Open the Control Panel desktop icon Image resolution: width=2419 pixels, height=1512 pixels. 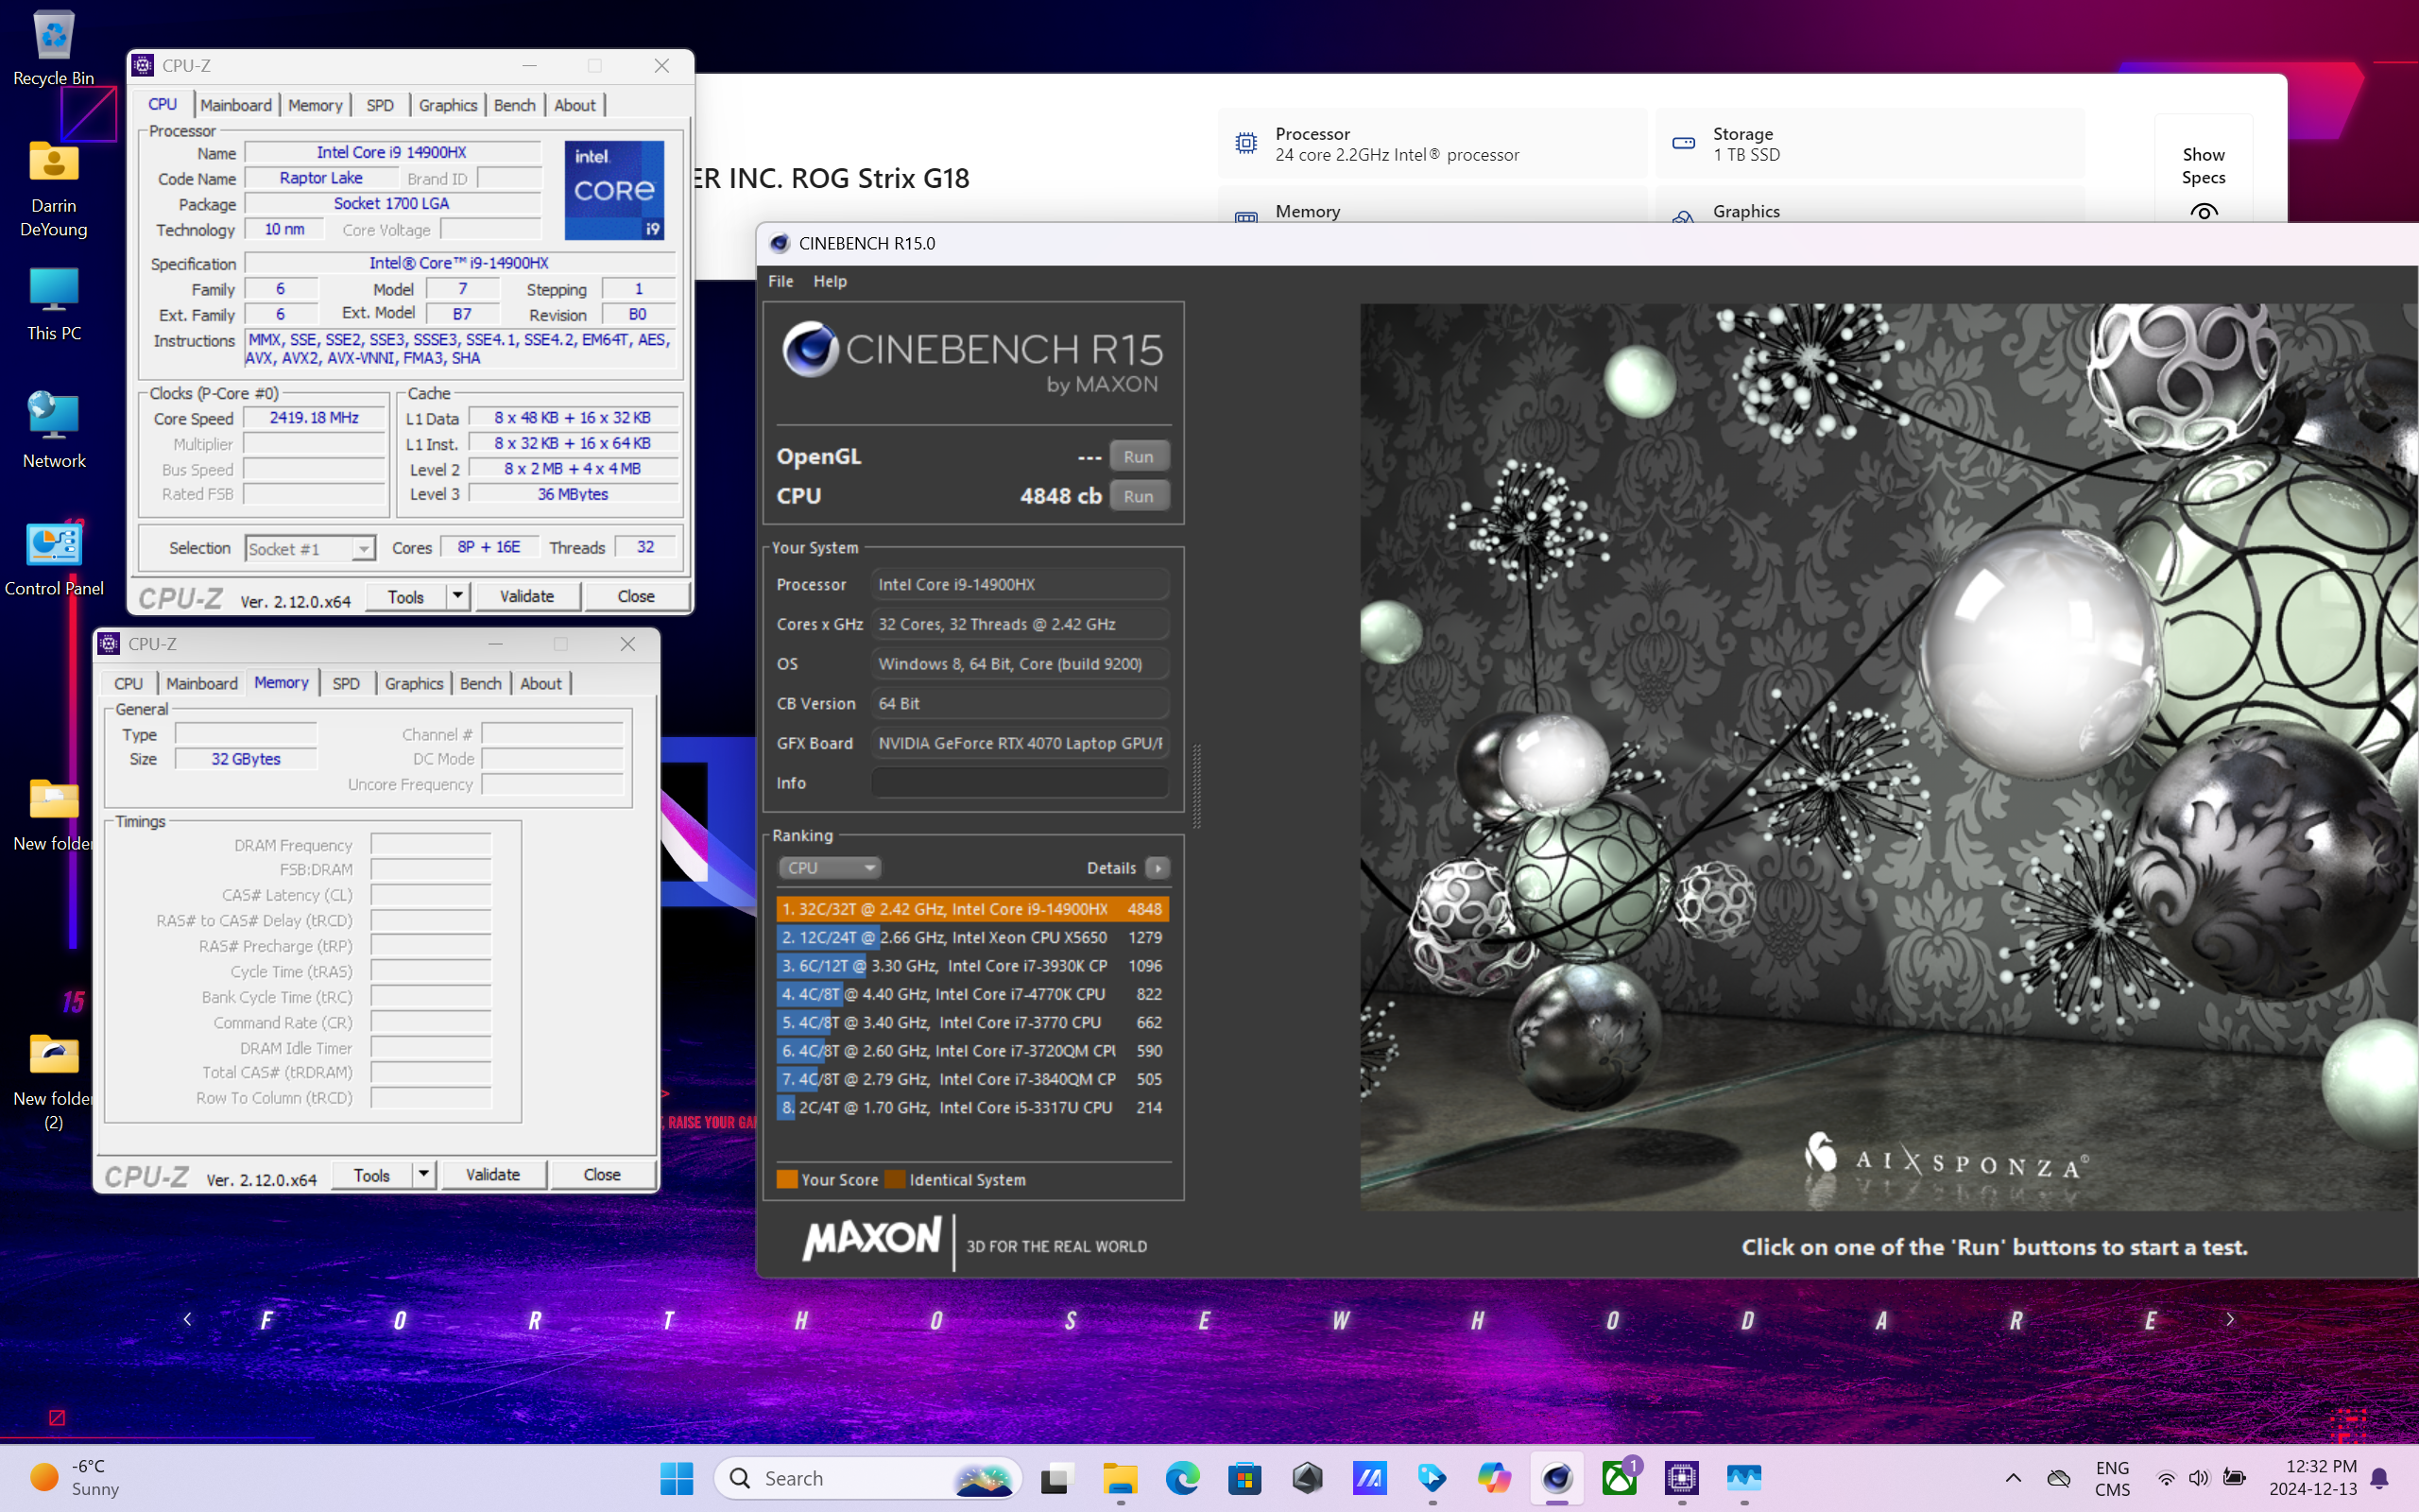point(54,558)
